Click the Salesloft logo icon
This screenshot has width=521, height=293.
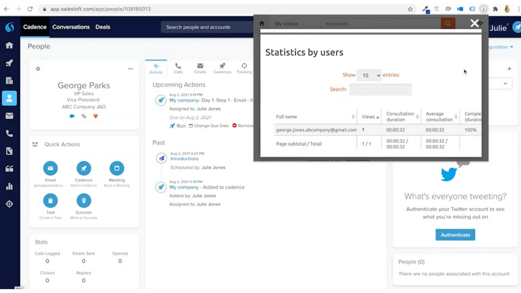point(10,27)
